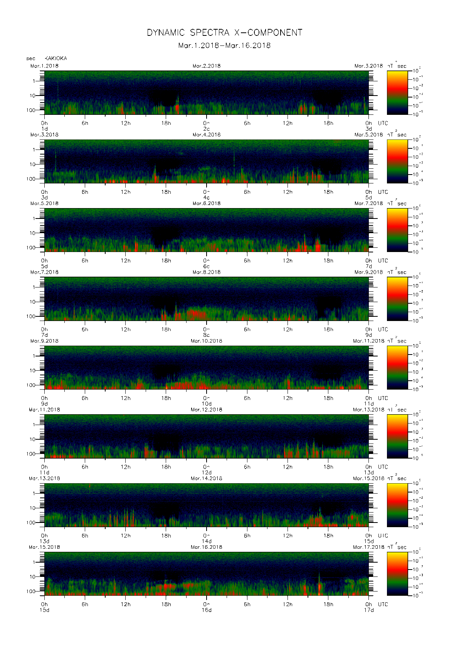Click the color scale beside the Mar.9 panel
449x647 pixels.
(397, 368)
